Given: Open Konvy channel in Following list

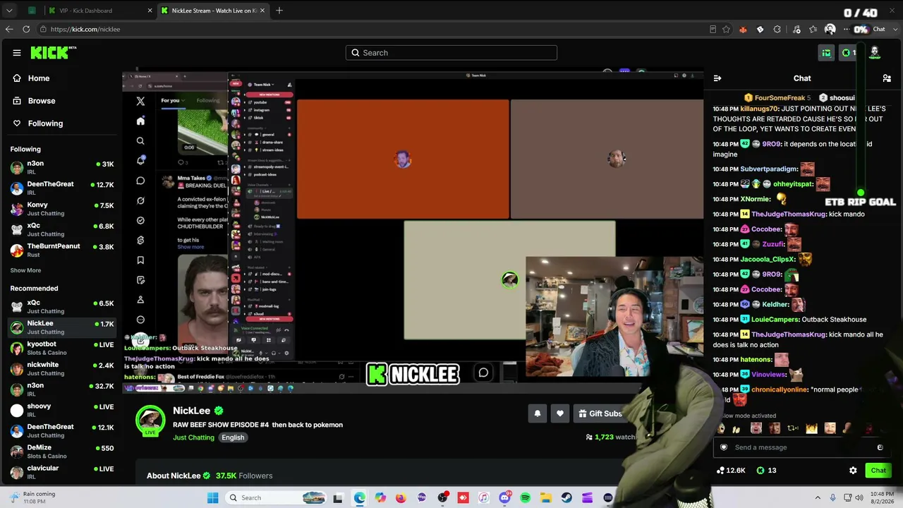Looking at the screenshot, I should [x=61, y=209].
